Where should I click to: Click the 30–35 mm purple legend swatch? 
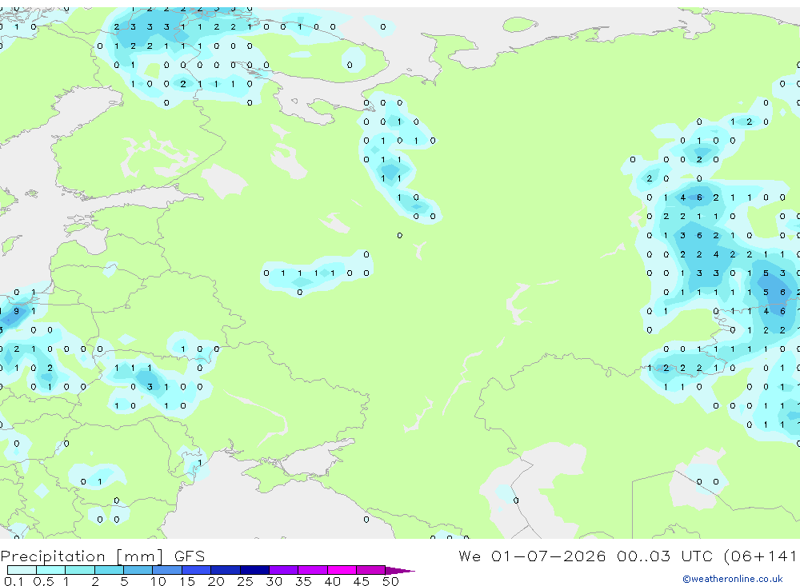(x=284, y=570)
